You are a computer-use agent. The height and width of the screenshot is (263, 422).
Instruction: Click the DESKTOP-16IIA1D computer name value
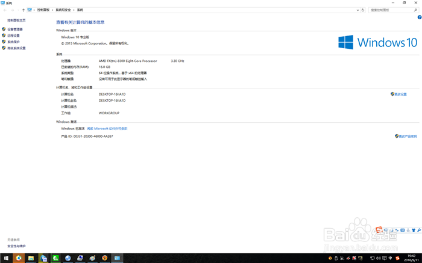[x=112, y=94]
